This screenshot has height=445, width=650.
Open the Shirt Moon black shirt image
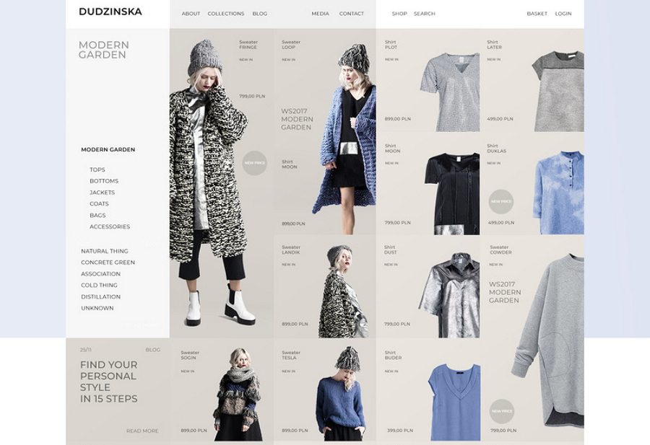[452, 194]
